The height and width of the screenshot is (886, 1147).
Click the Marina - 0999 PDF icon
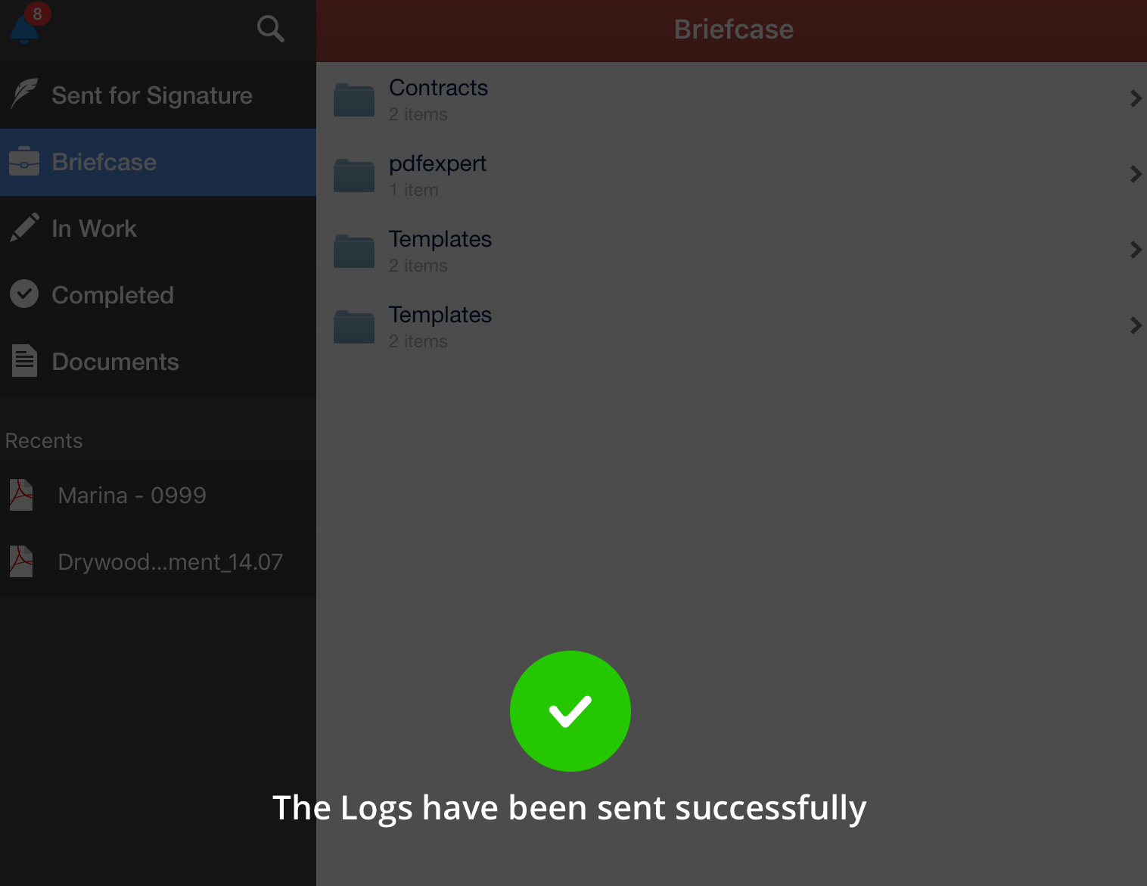(21, 495)
